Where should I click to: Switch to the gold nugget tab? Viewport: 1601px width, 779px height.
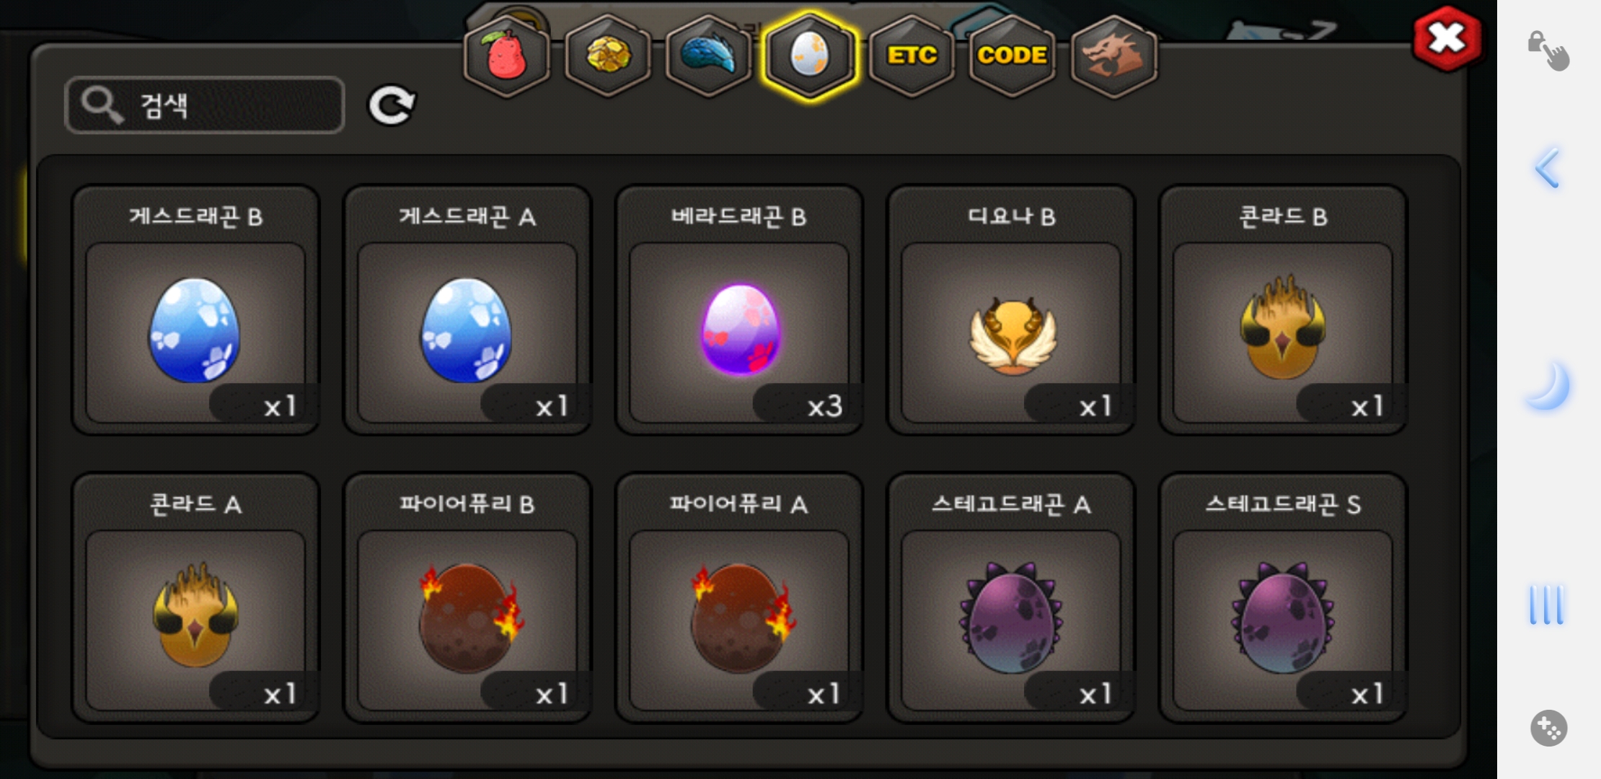click(x=608, y=56)
